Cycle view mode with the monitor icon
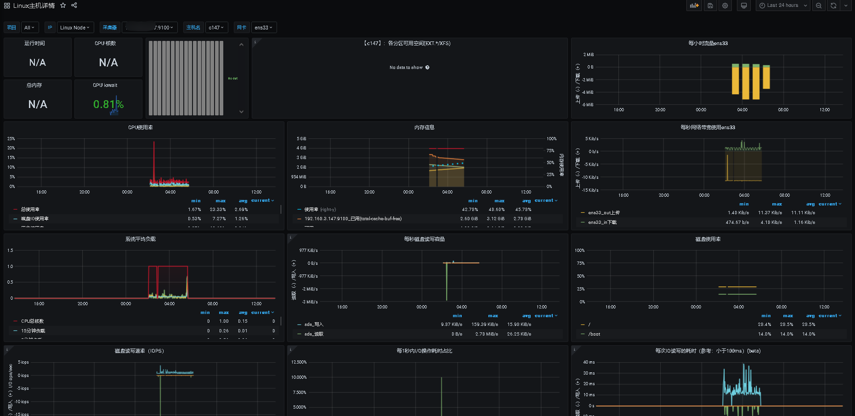This screenshot has height=416, width=855. [x=744, y=6]
